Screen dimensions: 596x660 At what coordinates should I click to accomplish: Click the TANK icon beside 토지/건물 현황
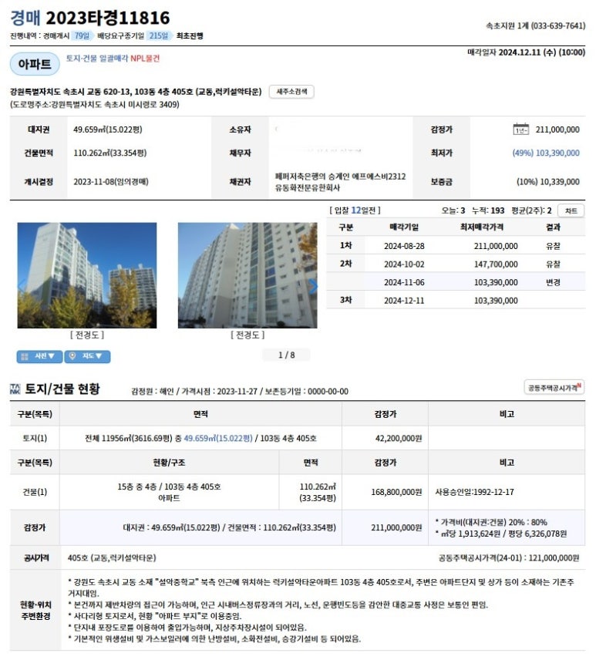click(15, 389)
